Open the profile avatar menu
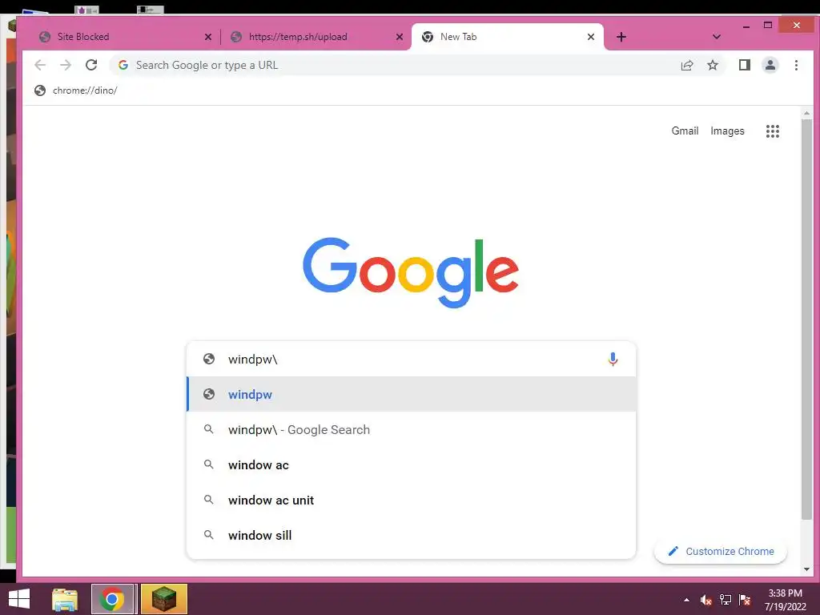 point(770,65)
